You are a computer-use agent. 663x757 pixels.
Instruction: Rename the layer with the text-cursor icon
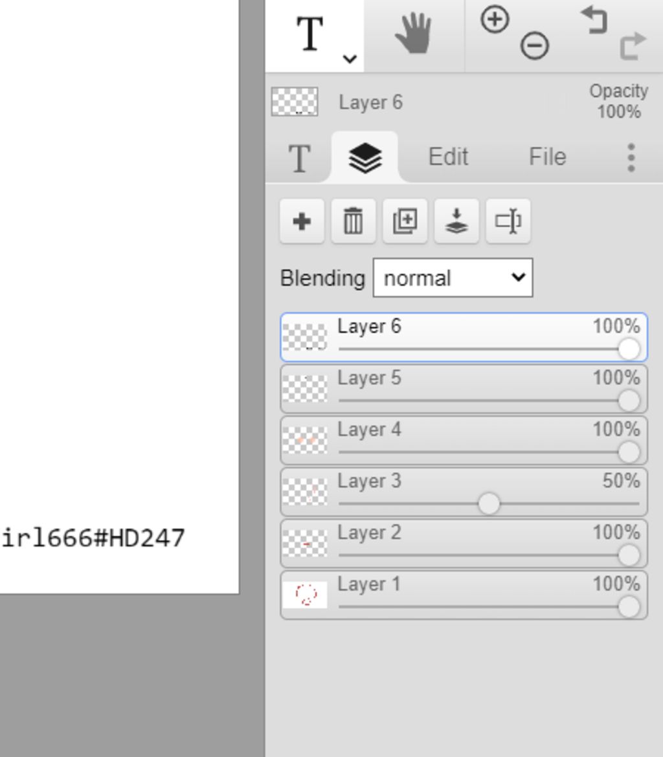(508, 221)
